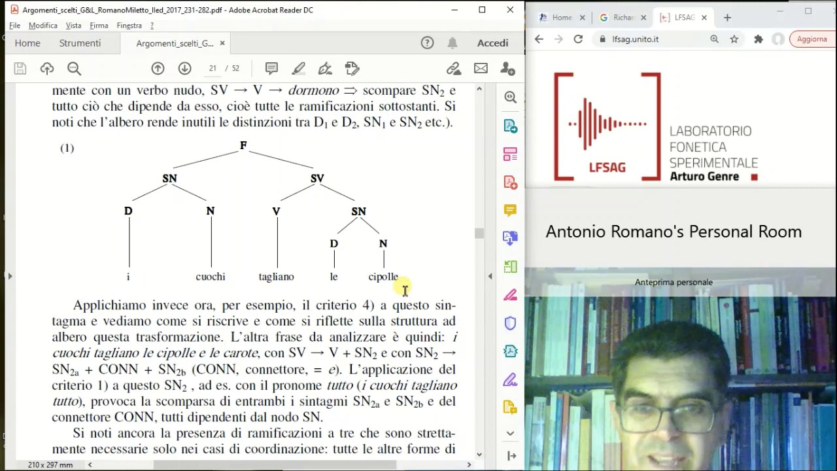837x471 pixels.
Task: Open the File menu
Action: (x=14, y=26)
